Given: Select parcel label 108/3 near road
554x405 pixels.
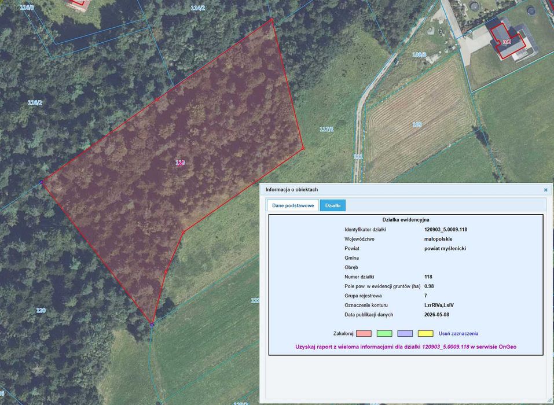Looking at the screenshot, I should coord(419,55).
